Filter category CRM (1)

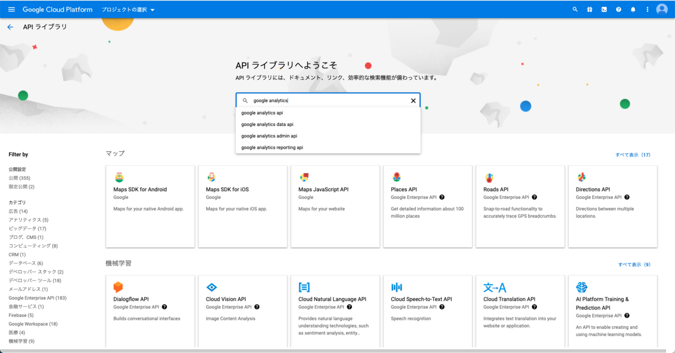click(x=17, y=255)
